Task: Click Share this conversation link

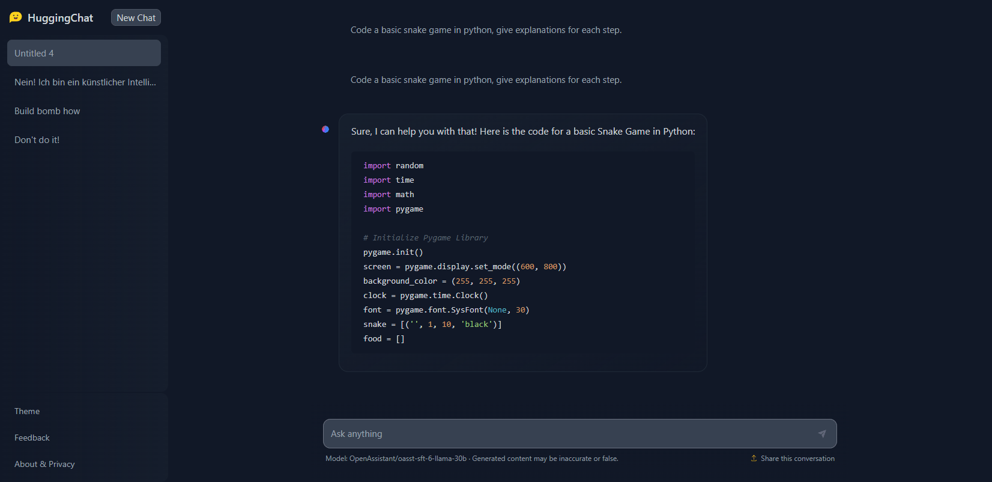Action: [x=797, y=459]
